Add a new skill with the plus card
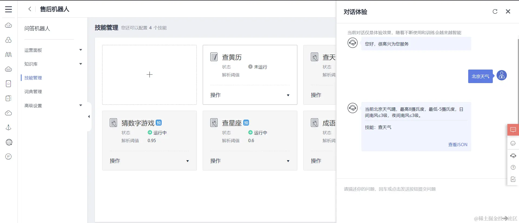The image size is (519, 223). coord(149,75)
